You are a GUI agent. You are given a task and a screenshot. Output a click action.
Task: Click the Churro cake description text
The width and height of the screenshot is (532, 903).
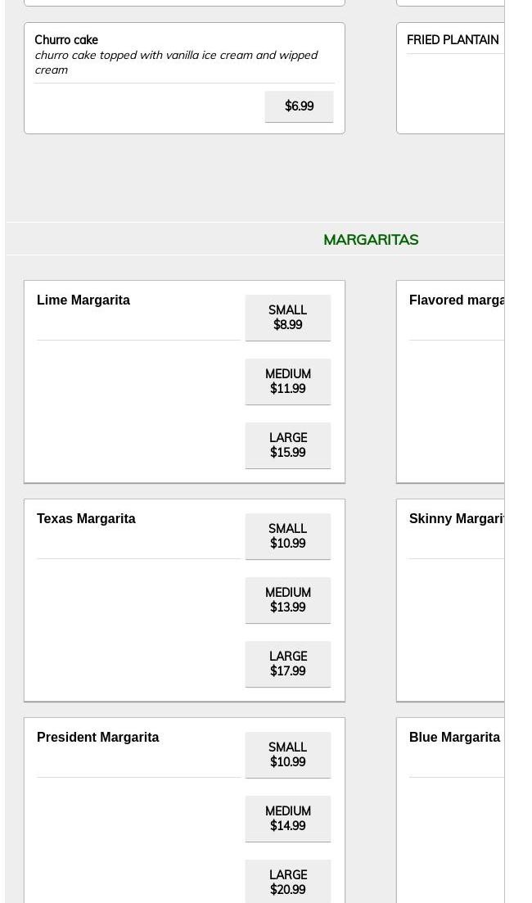176,62
